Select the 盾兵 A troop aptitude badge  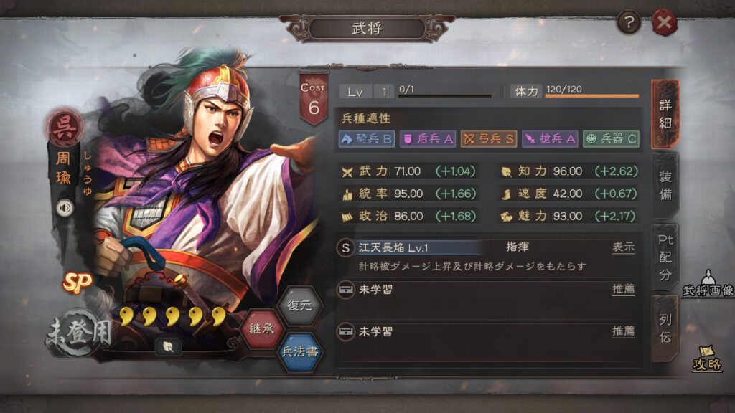(x=428, y=138)
